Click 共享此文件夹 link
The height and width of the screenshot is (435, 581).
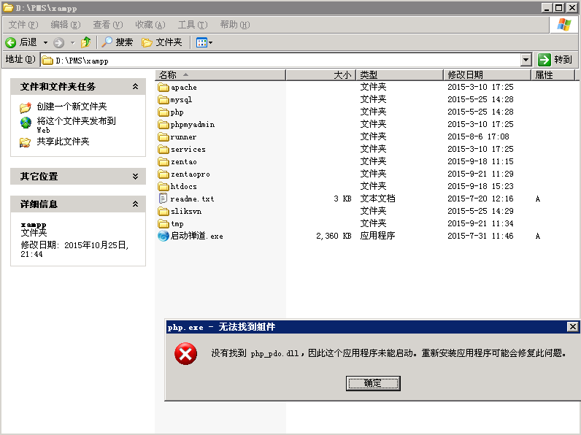pyautogui.click(x=63, y=142)
